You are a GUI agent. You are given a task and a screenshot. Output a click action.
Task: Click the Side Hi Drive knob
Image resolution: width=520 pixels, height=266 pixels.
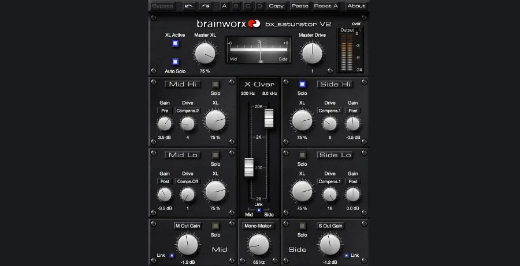click(330, 124)
